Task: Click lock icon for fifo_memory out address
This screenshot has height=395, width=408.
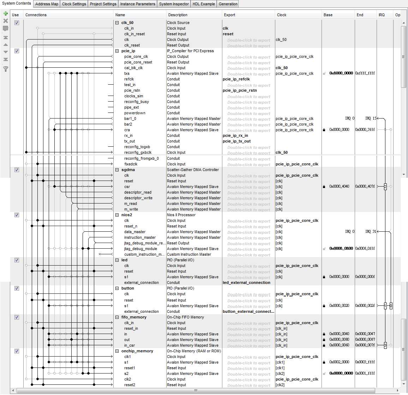Action: (324, 340)
